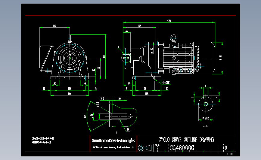Click the third-angle projection symbol

[x=145, y=148]
